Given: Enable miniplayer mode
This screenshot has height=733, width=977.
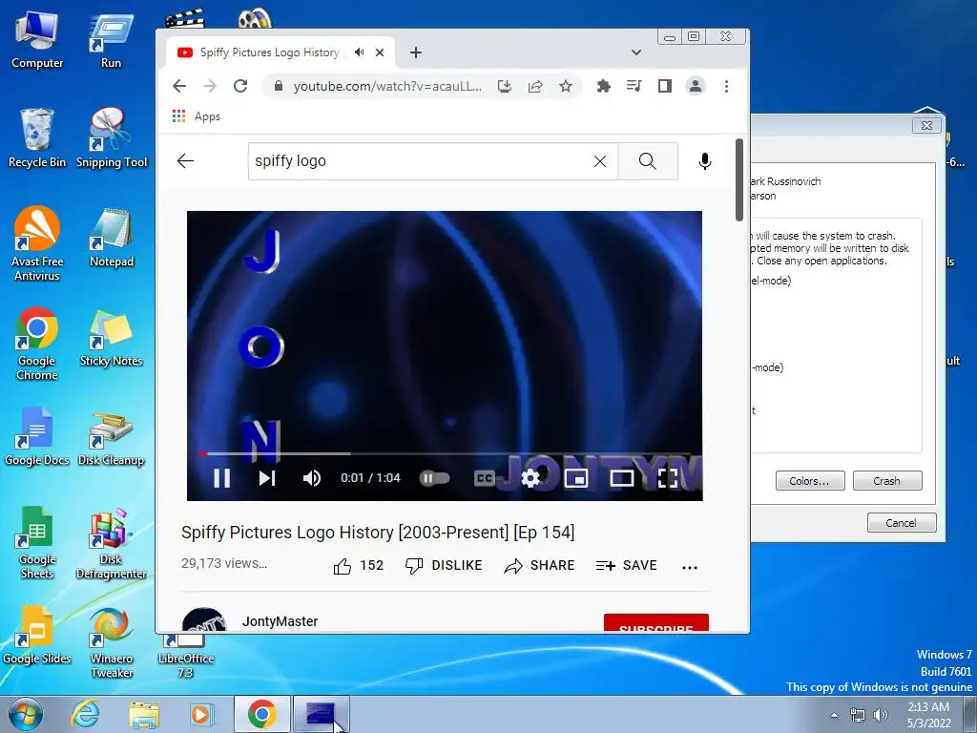Looking at the screenshot, I should [x=575, y=478].
